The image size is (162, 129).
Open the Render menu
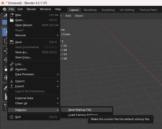pyautogui.click(x=32, y=9)
